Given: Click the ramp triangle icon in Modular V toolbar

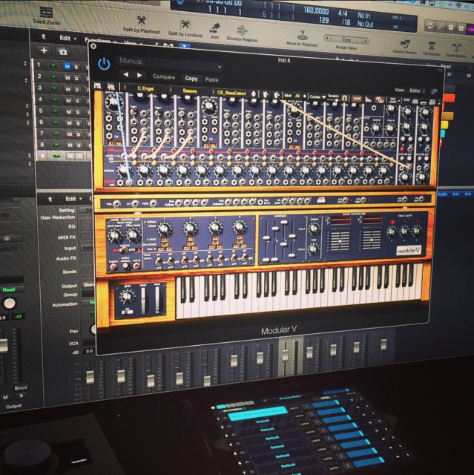Looking at the screenshot, I should click(x=369, y=99).
